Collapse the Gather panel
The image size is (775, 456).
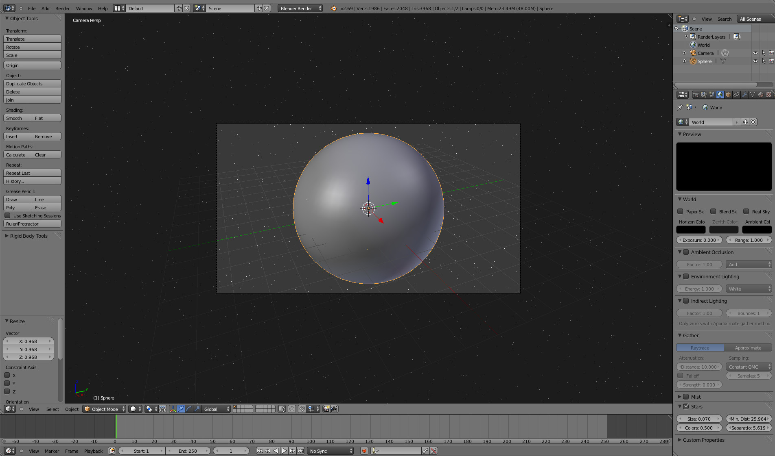pos(690,335)
